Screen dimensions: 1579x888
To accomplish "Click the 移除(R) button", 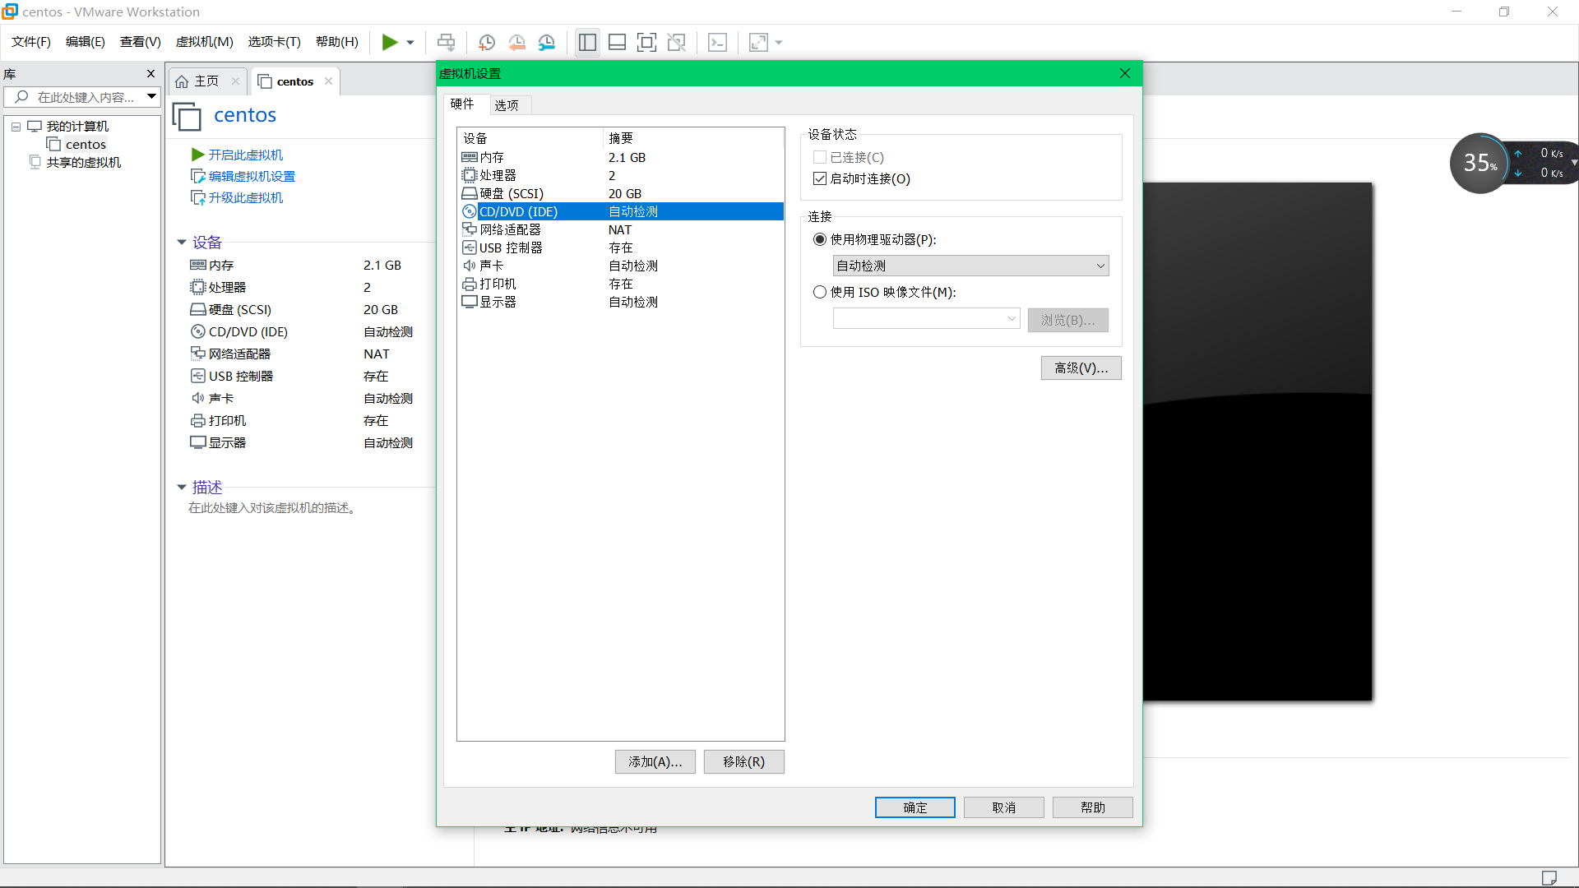I will click(x=743, y=761).
